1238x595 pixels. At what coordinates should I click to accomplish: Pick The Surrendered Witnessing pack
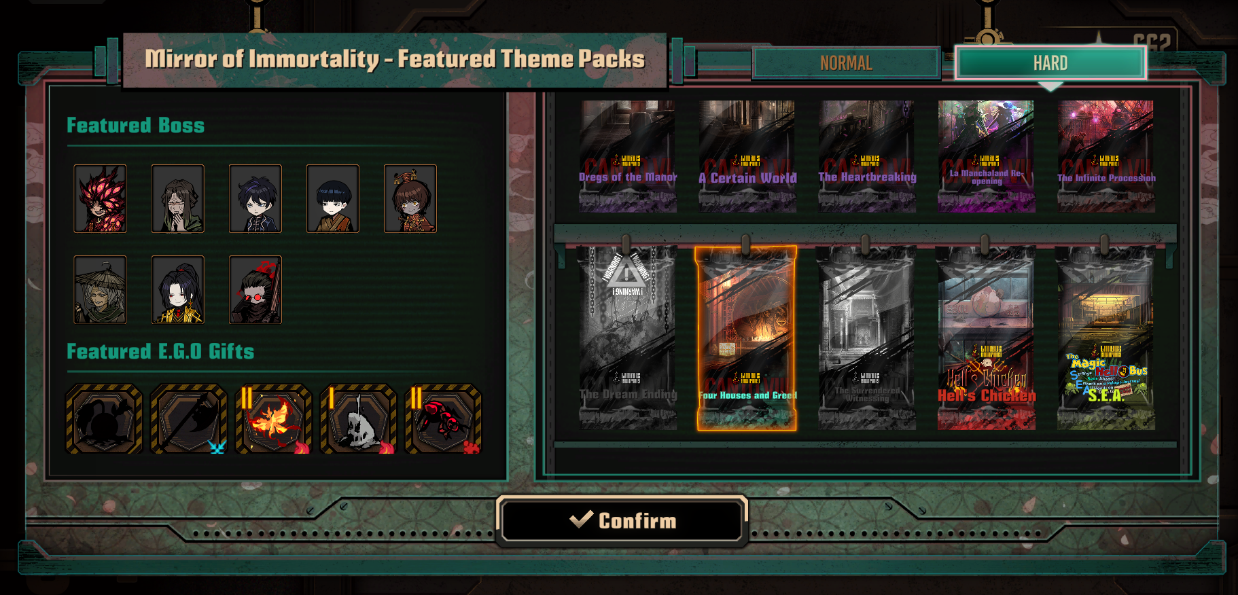click(866, 338)
